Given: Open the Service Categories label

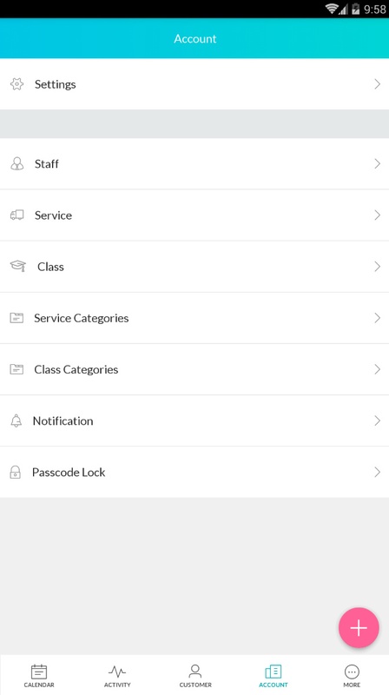Looking at the screenshot, I should (82, 318).
